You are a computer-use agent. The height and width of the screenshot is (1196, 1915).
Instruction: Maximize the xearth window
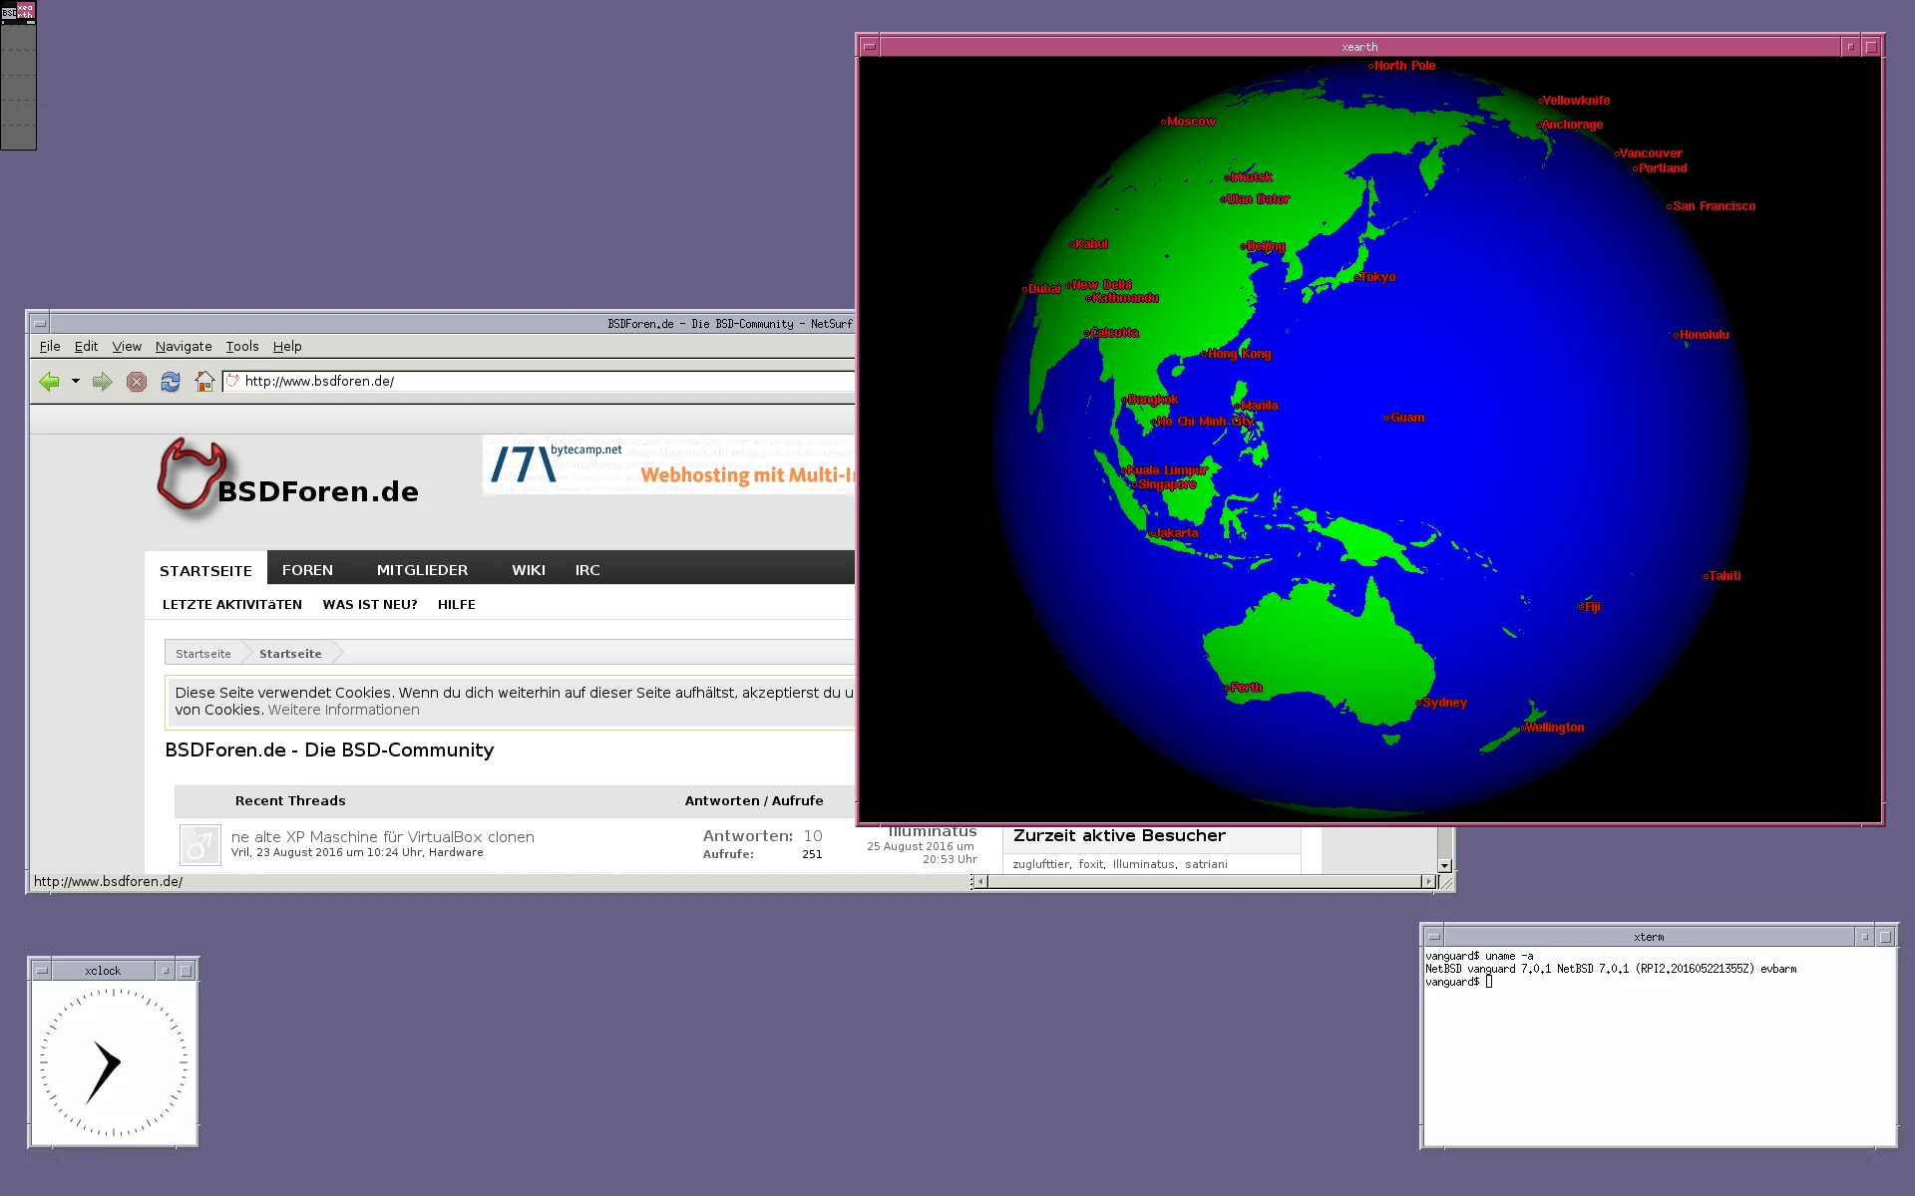point(1871,47)
